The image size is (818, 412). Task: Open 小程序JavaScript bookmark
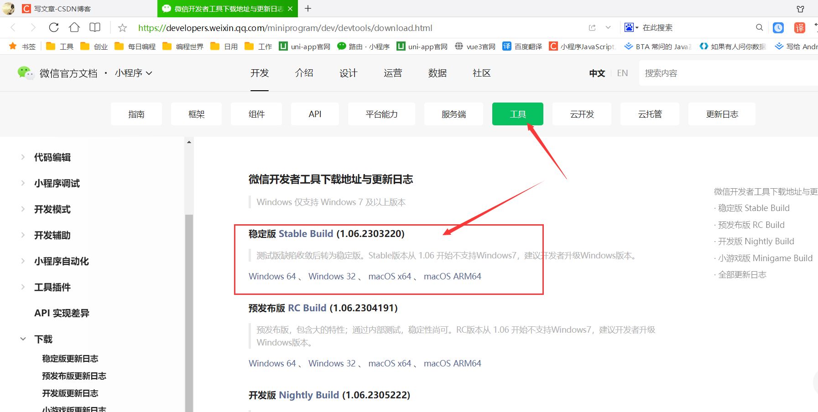coord(582,46)
